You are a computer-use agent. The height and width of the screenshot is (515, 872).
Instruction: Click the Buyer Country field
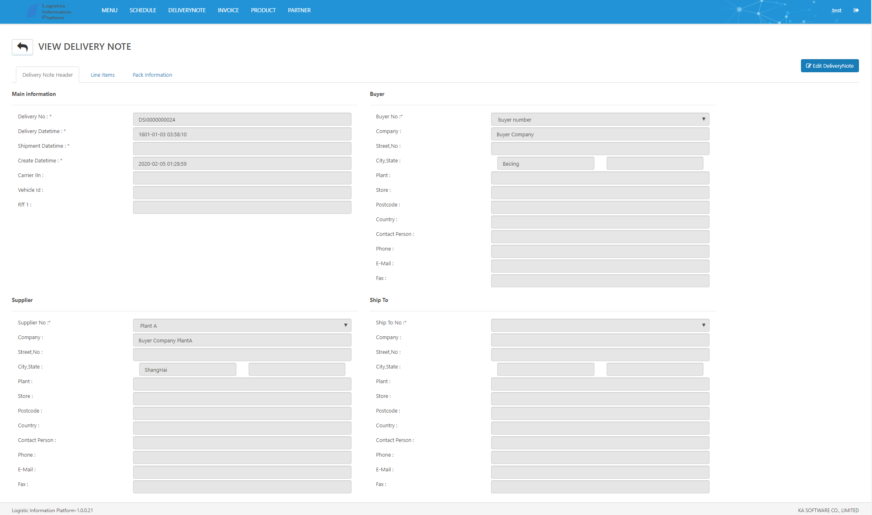[x=600, y=222]
